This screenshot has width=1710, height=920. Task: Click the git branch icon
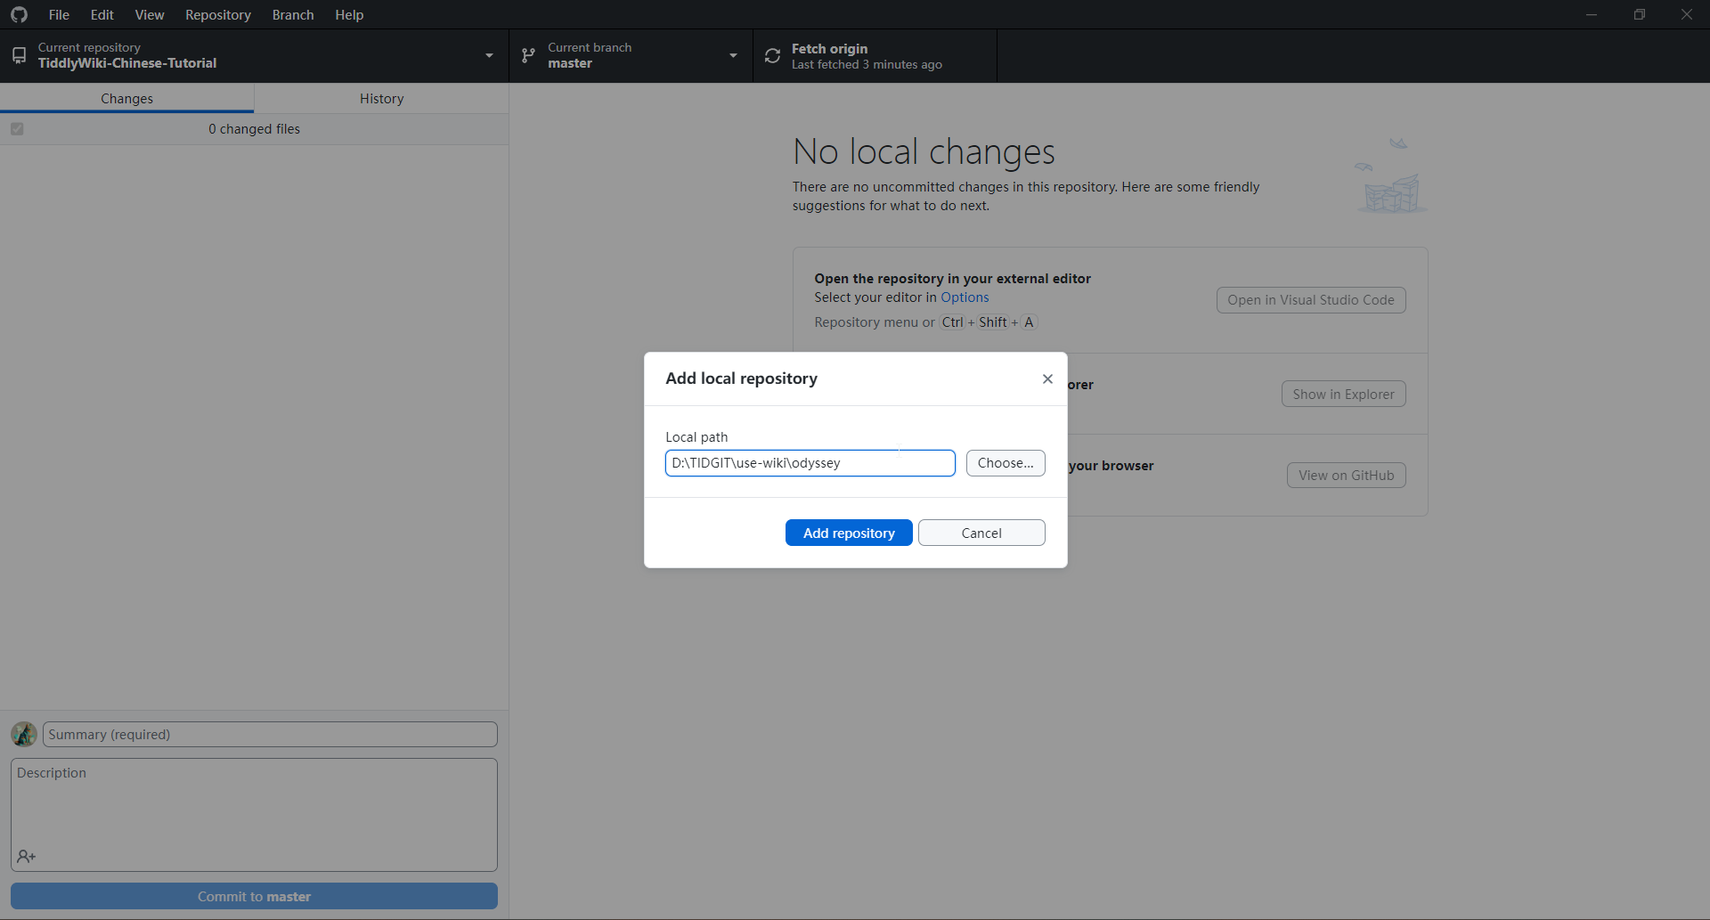tap(528, 55)
